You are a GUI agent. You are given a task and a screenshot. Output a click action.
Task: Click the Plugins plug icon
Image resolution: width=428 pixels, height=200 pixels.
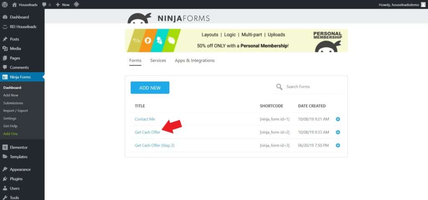[5, 179]
